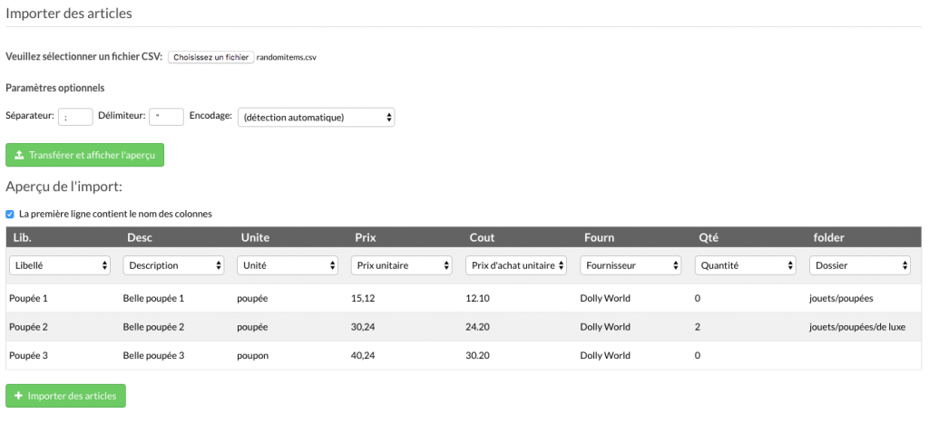Viewport: 929px width, 423px height.
Task: Select the Poupée 1 table row
Action: (464, 298)
